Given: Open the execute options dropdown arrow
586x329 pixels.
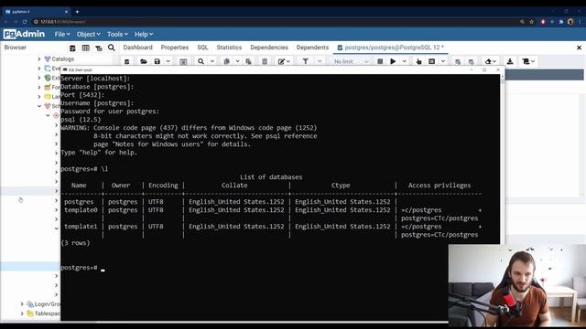Looking at the screenshot, I should coord(405,61).
